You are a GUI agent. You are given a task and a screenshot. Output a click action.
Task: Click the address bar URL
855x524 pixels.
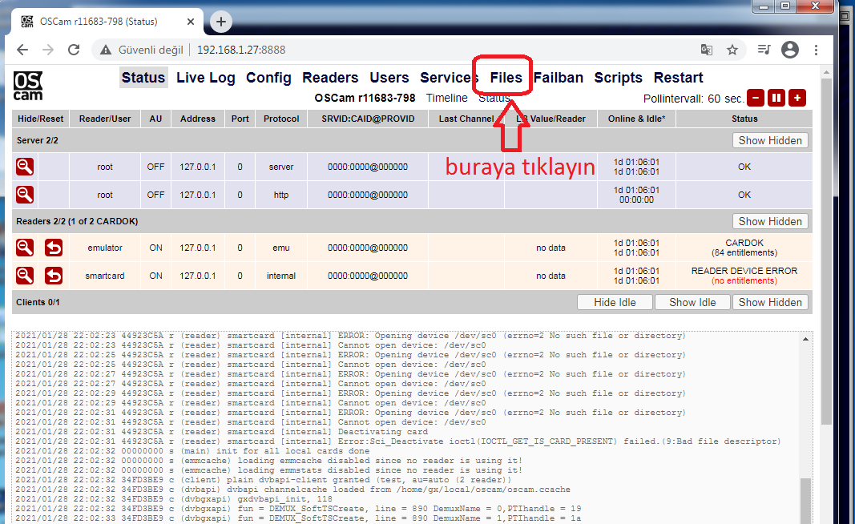point(241,50)
